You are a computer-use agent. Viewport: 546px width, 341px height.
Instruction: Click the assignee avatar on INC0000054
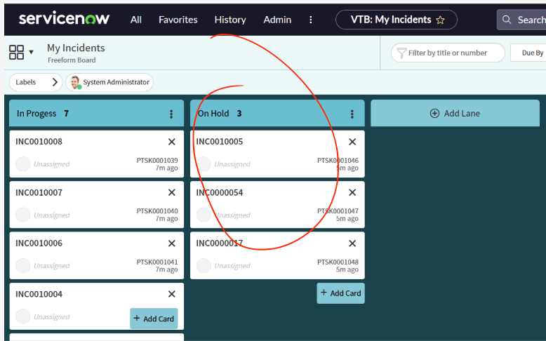click(x=204, y=215)
